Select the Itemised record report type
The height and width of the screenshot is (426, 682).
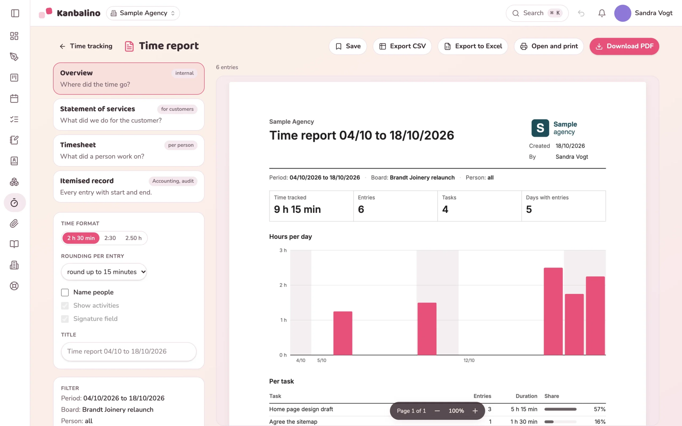pyautogui.click(x=129, y=187)
